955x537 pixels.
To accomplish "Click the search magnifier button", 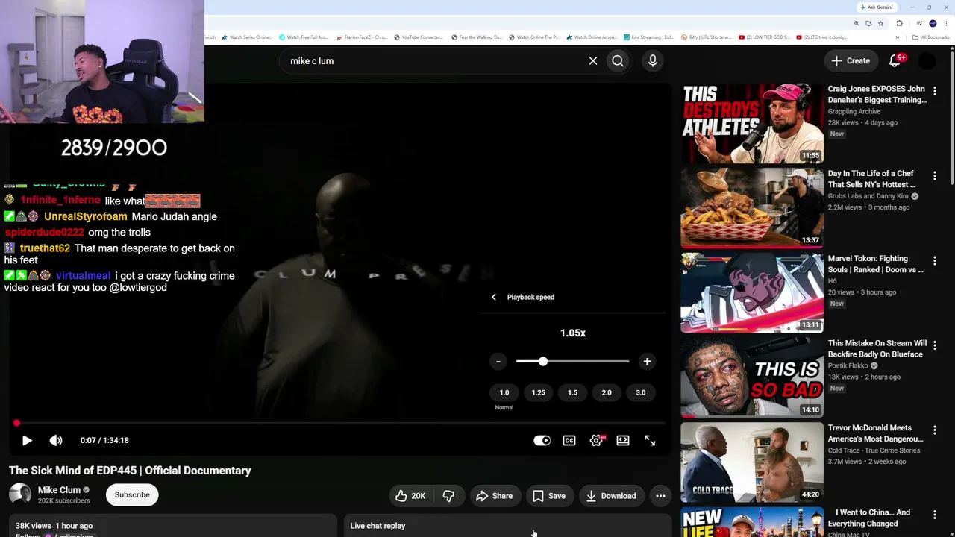I will coord(618,61).
